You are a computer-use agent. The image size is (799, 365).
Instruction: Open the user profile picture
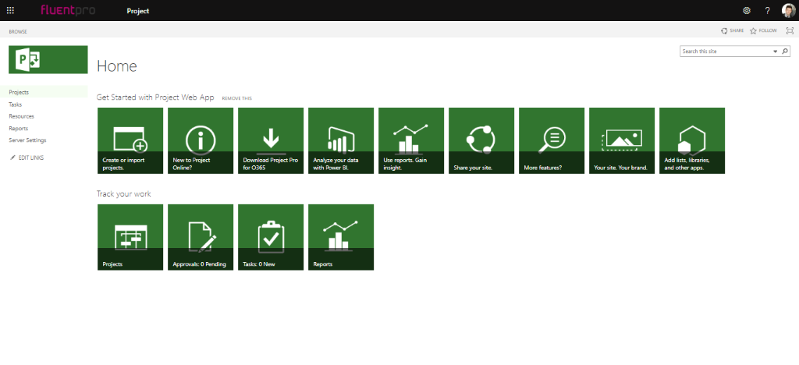tap(788, 10)
